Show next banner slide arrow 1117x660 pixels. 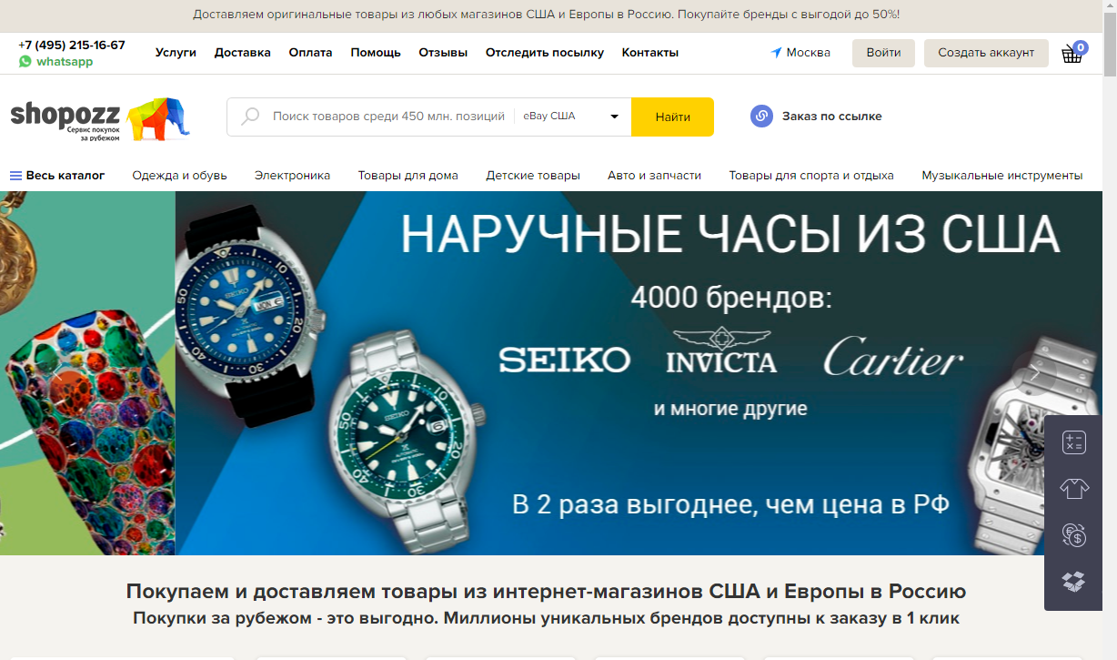pos(1036,373)
